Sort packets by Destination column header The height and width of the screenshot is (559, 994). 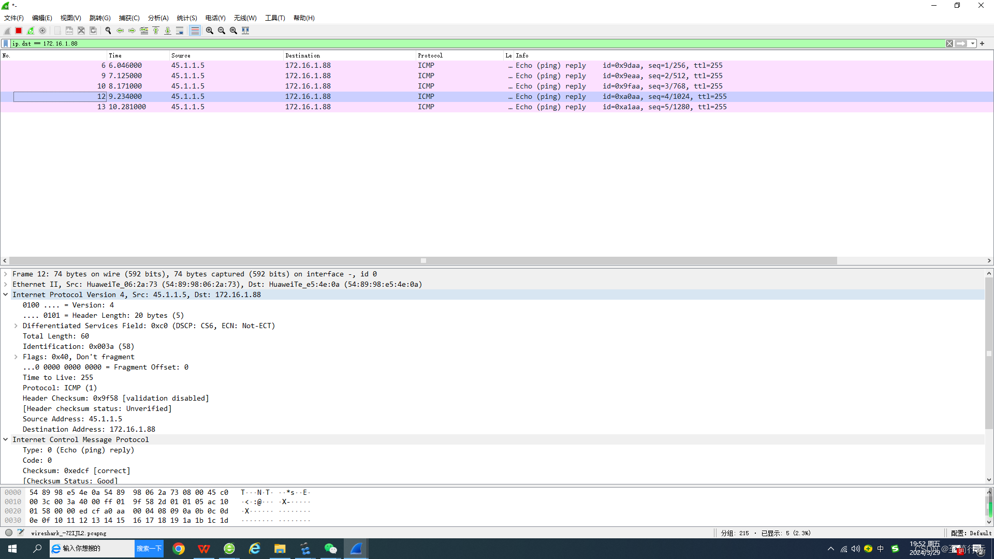[x=349, y=55]
